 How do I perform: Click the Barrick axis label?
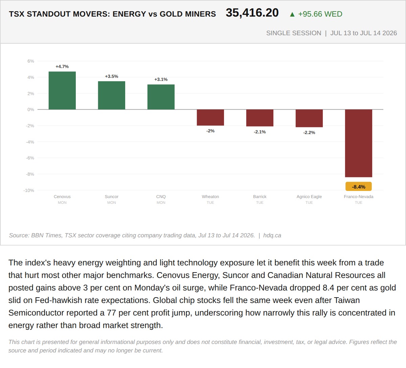(260, 197)
